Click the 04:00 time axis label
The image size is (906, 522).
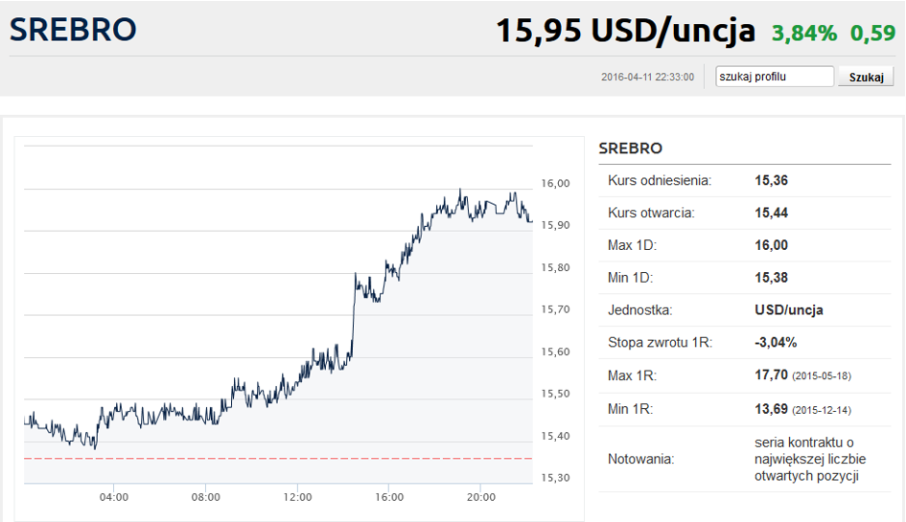[x=114, y=497]
